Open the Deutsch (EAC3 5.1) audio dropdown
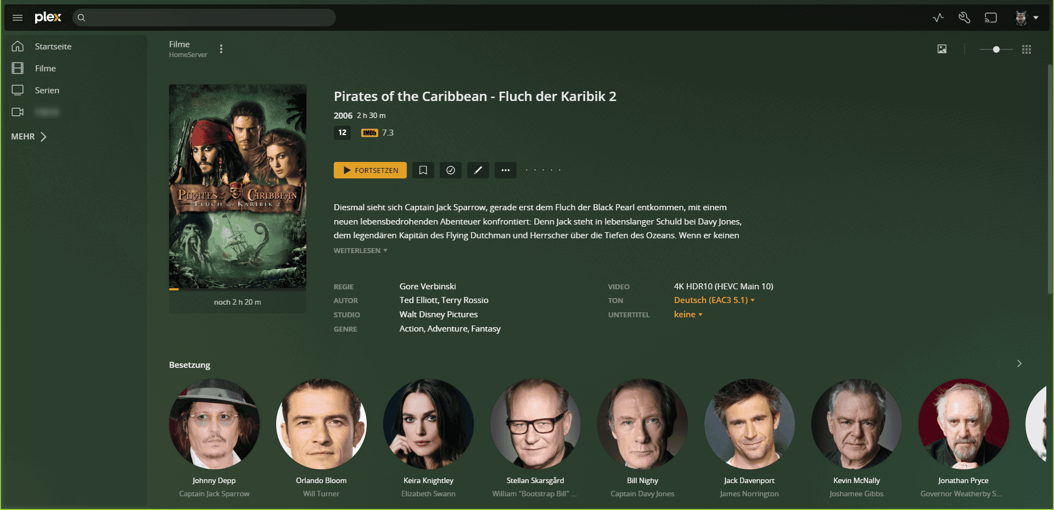 click(714, 300)
